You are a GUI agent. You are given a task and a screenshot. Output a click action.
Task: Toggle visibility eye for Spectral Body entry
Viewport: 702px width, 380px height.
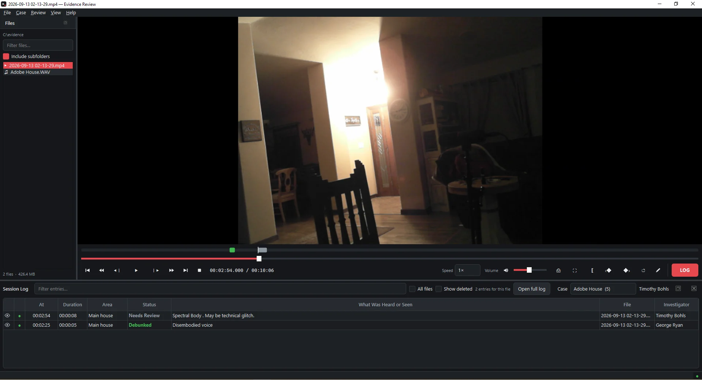pyautogui.click(x=7, y=315)
